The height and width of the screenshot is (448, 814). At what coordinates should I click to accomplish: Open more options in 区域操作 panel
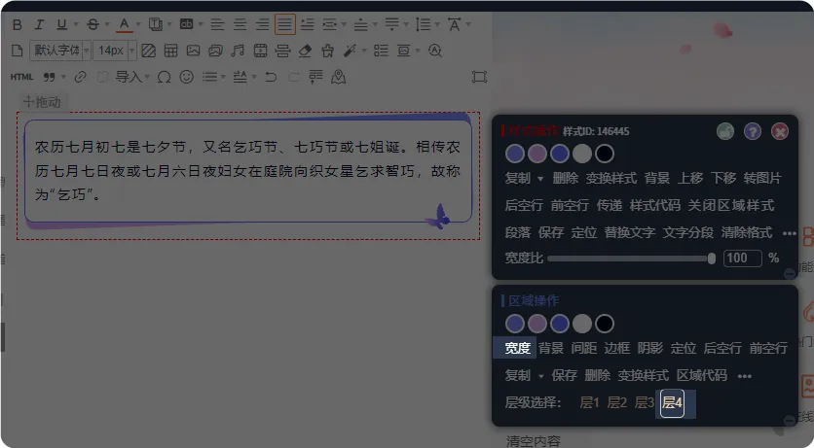(745, 376)
